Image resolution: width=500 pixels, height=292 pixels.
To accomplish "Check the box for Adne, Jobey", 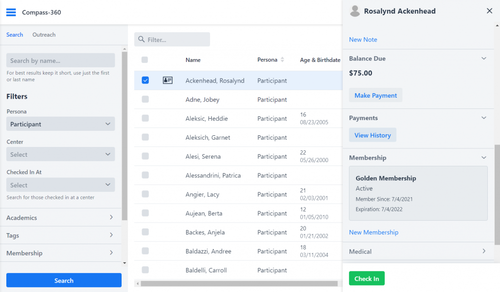I will coord(145,100).
